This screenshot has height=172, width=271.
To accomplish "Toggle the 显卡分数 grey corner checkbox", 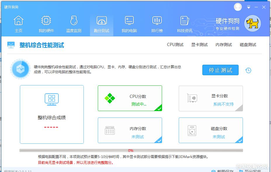I will [x=239, y=108].
